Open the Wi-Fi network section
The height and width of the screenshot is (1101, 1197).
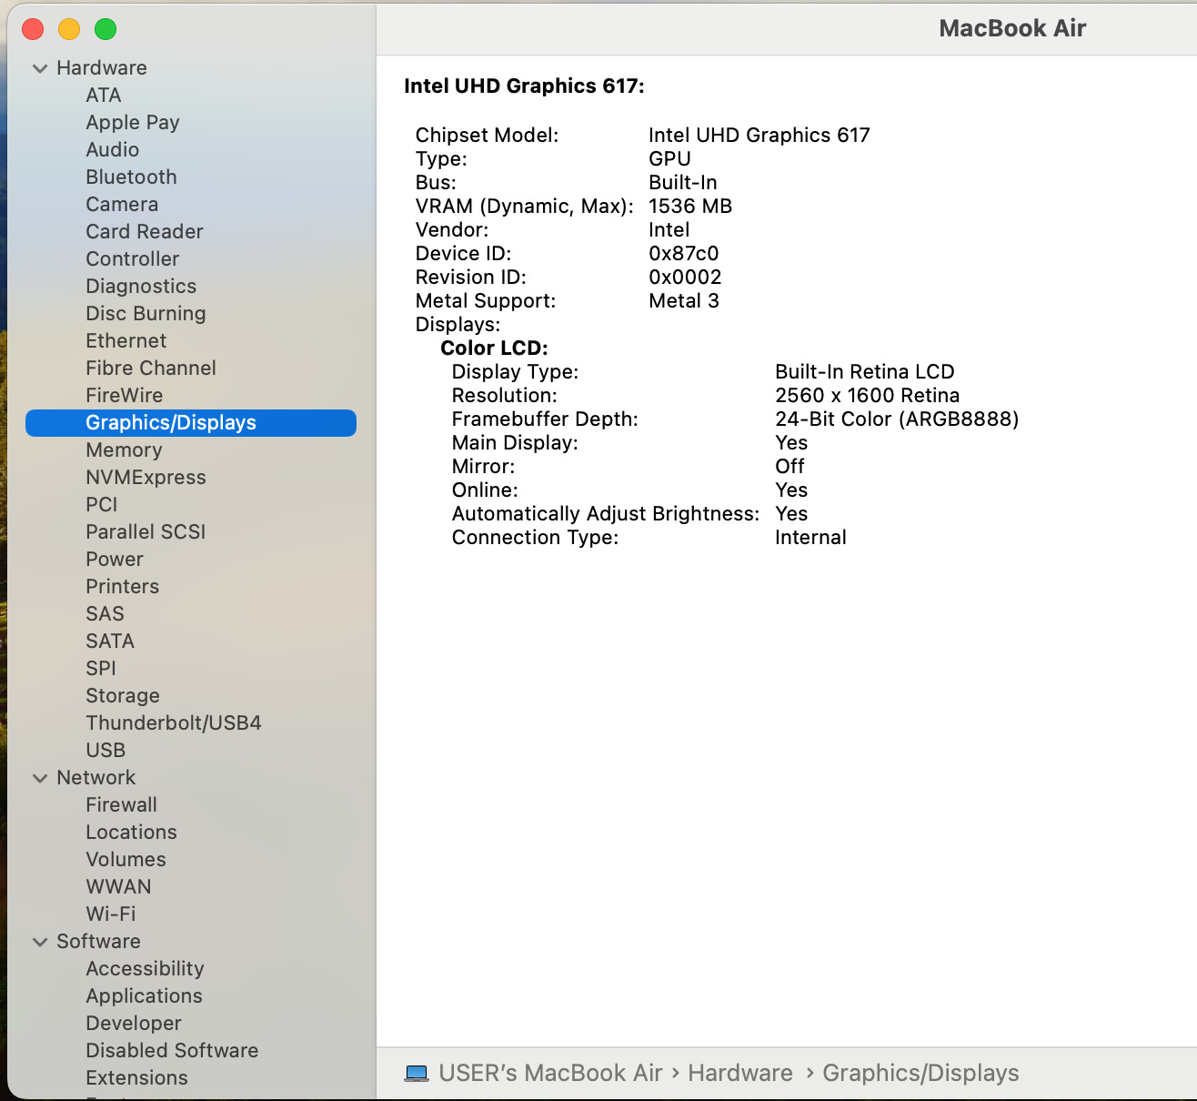110,914
